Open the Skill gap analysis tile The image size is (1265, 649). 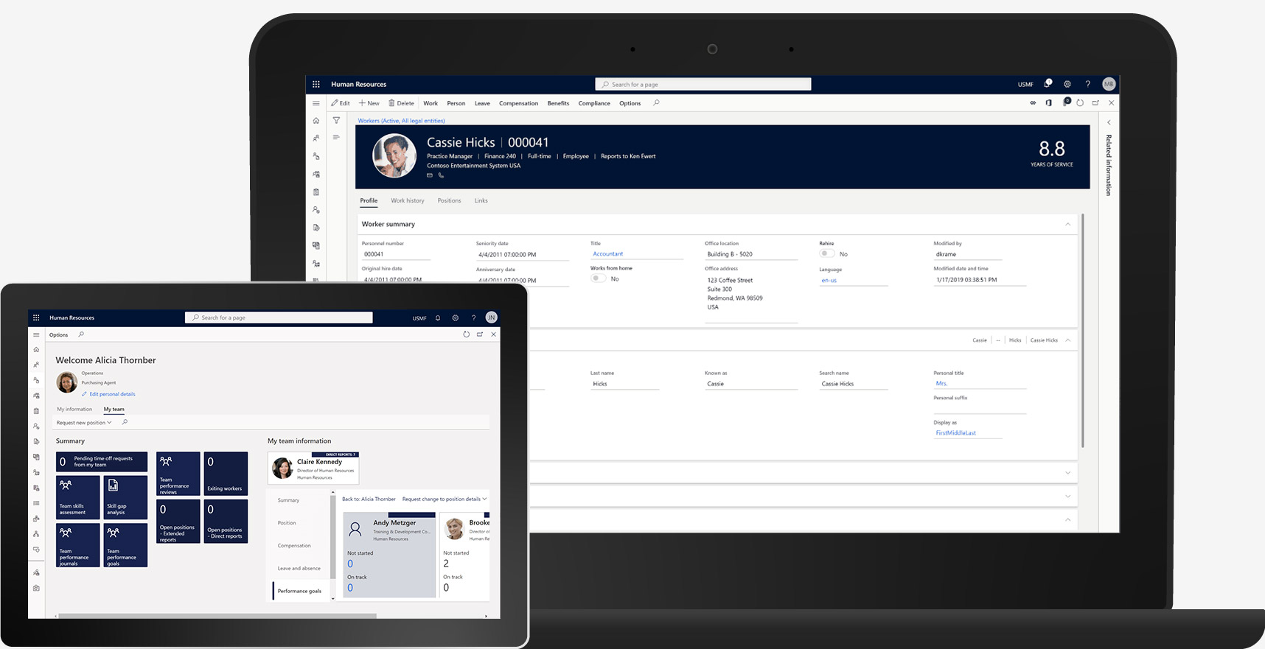(x=124, y=497)
